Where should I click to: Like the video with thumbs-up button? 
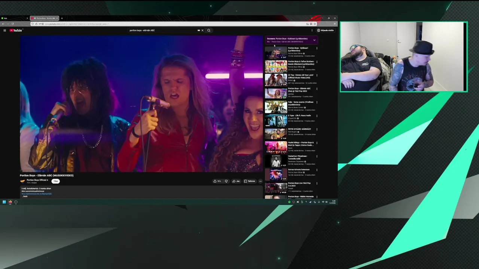(x=217, y=181)
